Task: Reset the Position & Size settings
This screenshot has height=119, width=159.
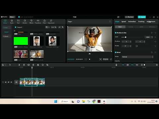Action: [152, 33]
